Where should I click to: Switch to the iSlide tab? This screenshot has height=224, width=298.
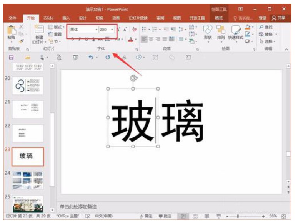[48, 18]
